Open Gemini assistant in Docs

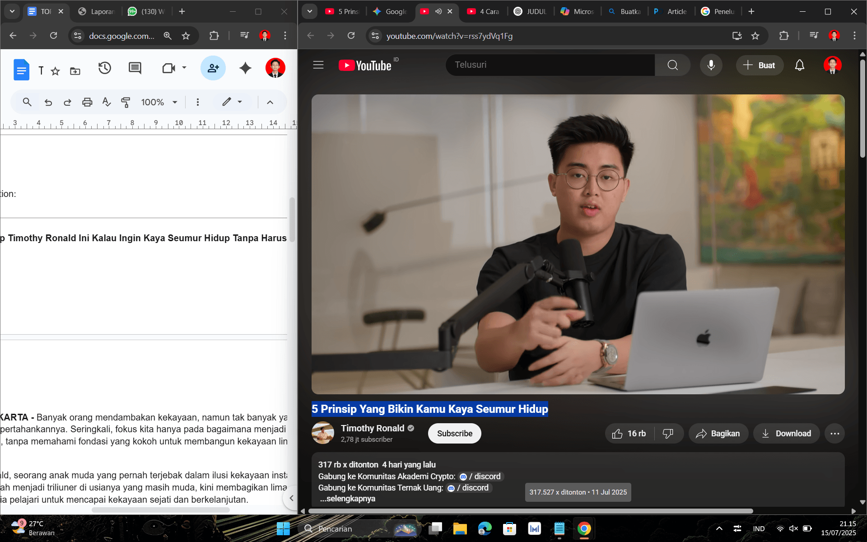[245, 68]
